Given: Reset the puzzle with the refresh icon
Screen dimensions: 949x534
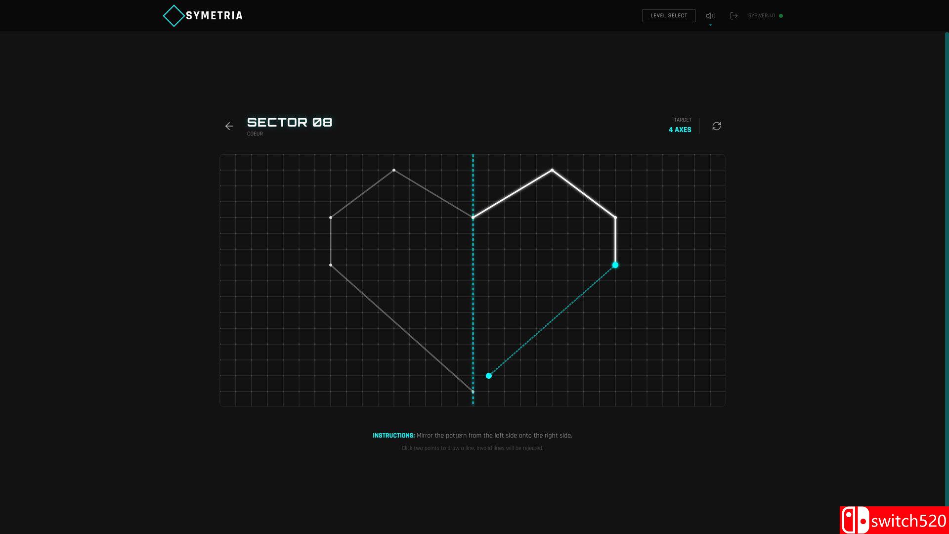Looking at the screenshot, I should [x=717, y=126].
